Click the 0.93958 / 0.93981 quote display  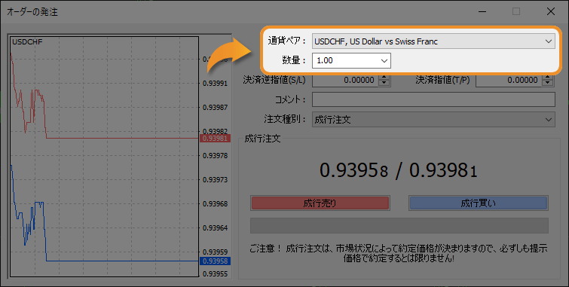pos(399,170)
